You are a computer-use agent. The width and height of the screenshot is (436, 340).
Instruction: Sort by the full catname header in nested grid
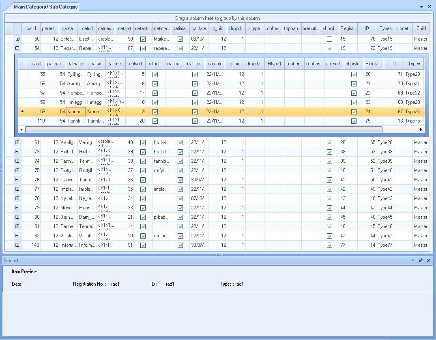75,64
